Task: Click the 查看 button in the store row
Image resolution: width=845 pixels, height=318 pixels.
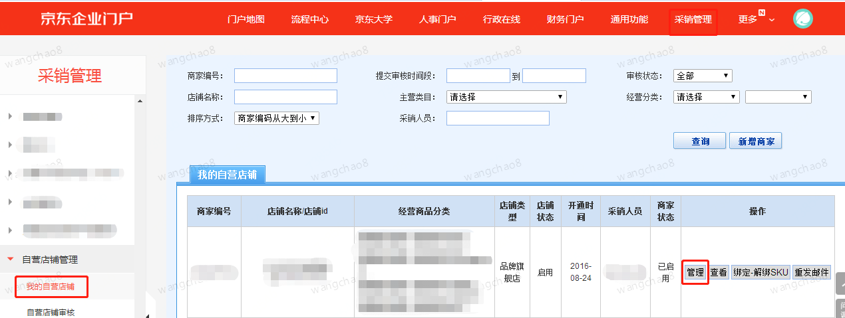Action: pos(718,272)
